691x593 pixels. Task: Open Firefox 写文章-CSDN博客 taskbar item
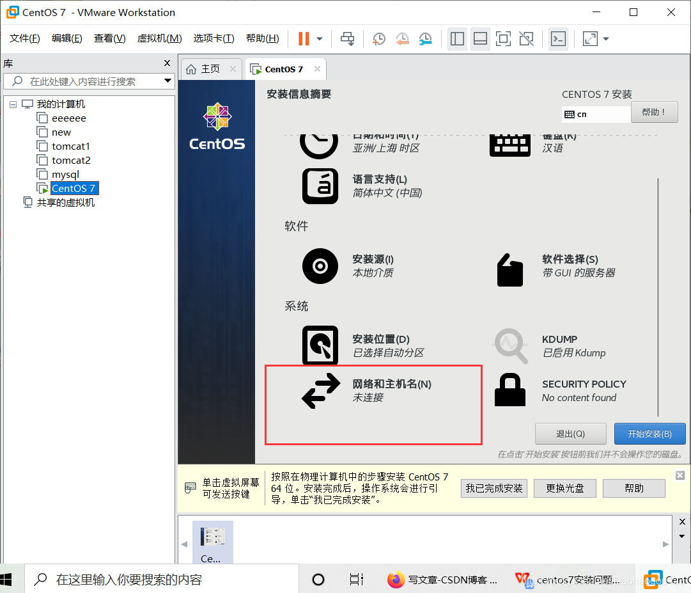(x=442, y=580)
